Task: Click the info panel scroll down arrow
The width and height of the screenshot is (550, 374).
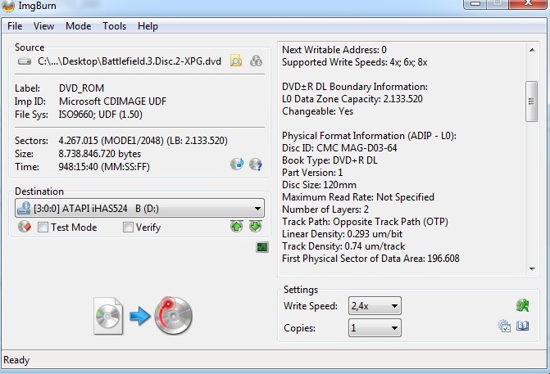Action: [x=532, y=269]
